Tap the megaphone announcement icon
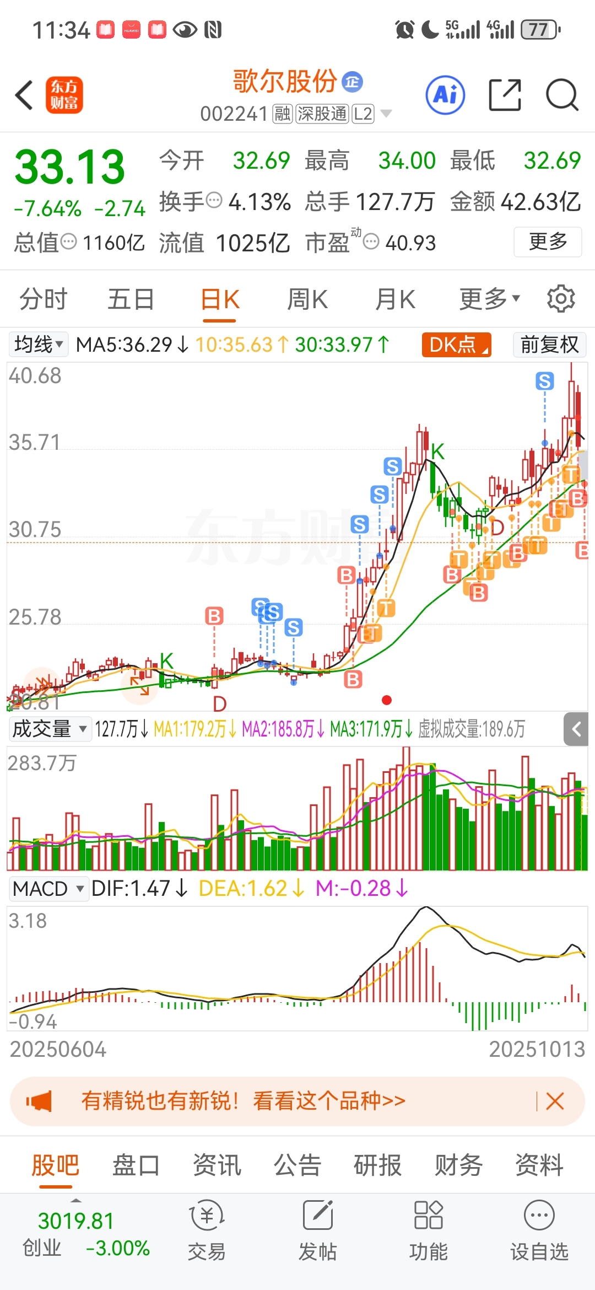 pos(39,1101)
